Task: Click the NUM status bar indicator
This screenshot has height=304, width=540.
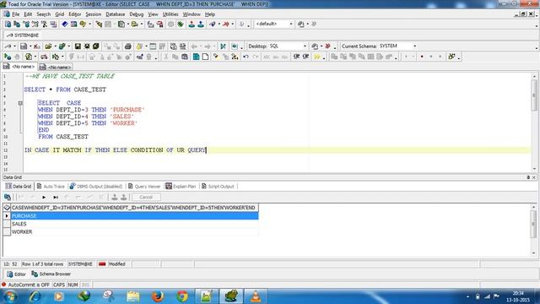Action: 73,285
